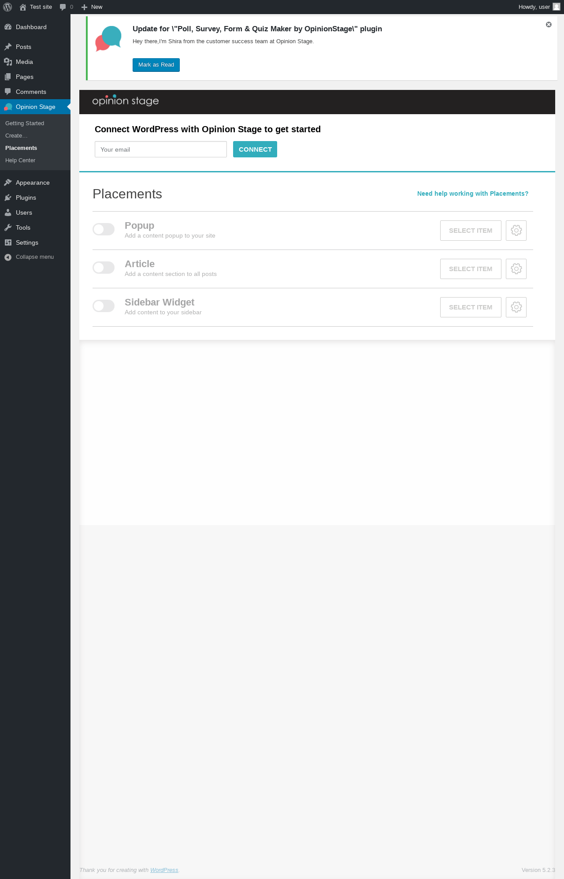The image size is (564, 879).
Task: Click the Settings sliders icon
Action: [8, 242]
